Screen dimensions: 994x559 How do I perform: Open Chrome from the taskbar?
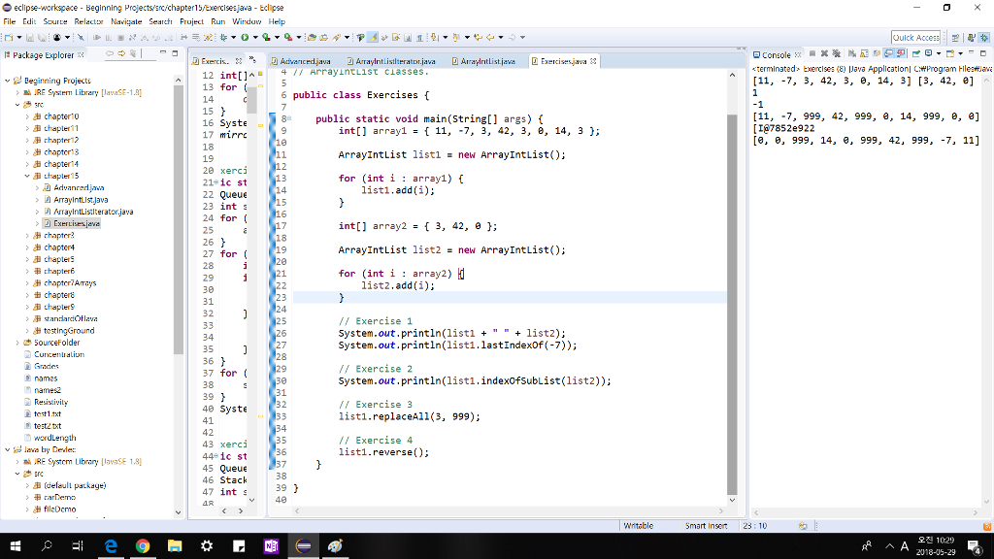[x=143, y=545]
